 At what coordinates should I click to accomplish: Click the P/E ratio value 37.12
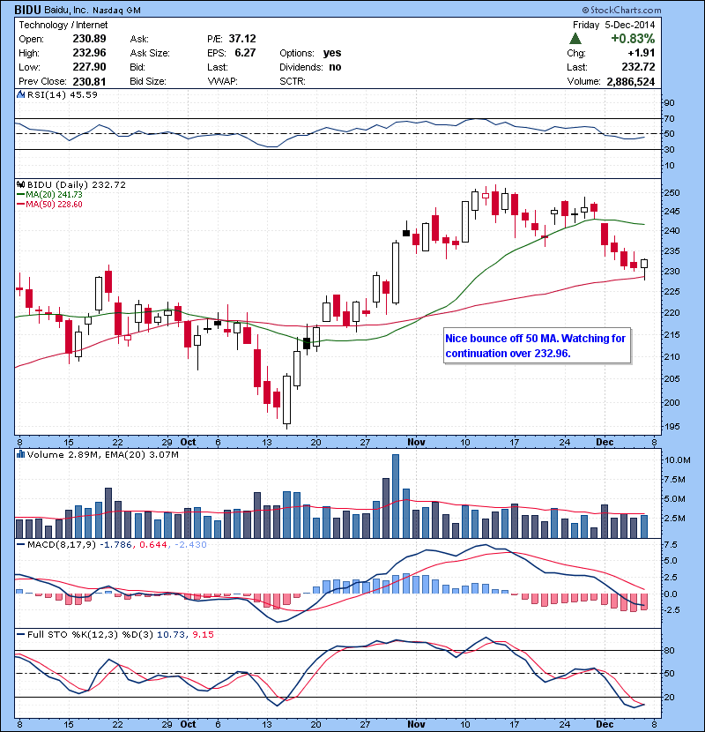pos(242,39)
